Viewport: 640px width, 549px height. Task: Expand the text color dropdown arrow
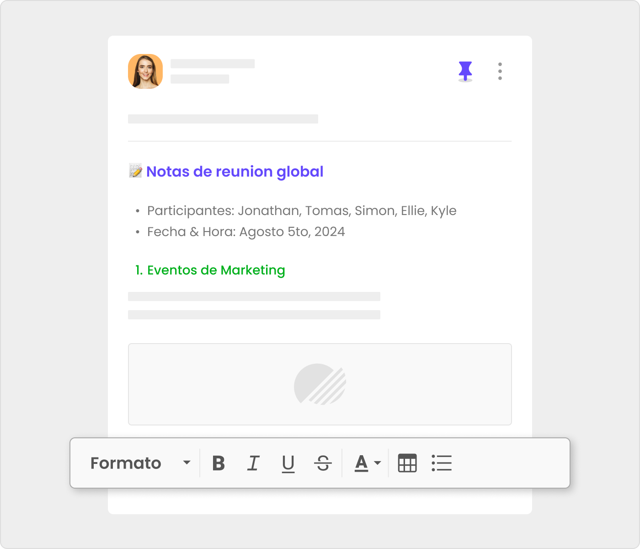[378, 463]
